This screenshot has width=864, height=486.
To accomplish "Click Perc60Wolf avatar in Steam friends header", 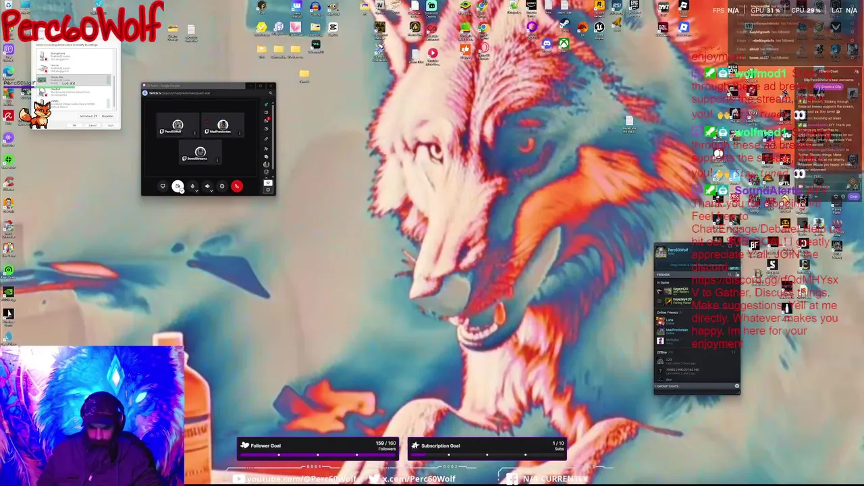I will click(x=661, y=252).
